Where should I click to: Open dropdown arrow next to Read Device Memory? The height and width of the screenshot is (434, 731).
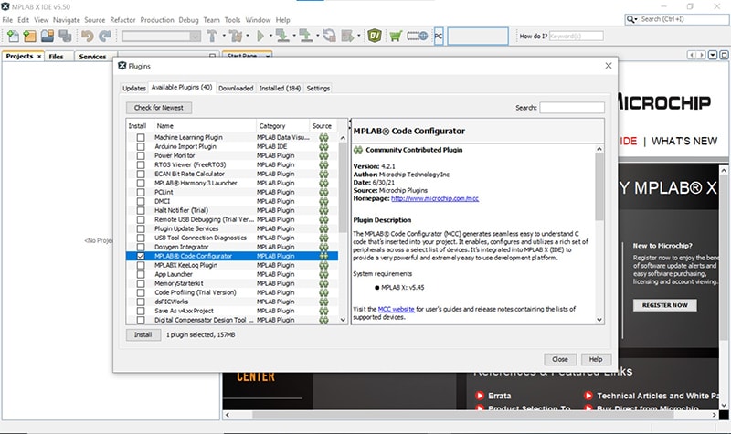pos(317,36)
